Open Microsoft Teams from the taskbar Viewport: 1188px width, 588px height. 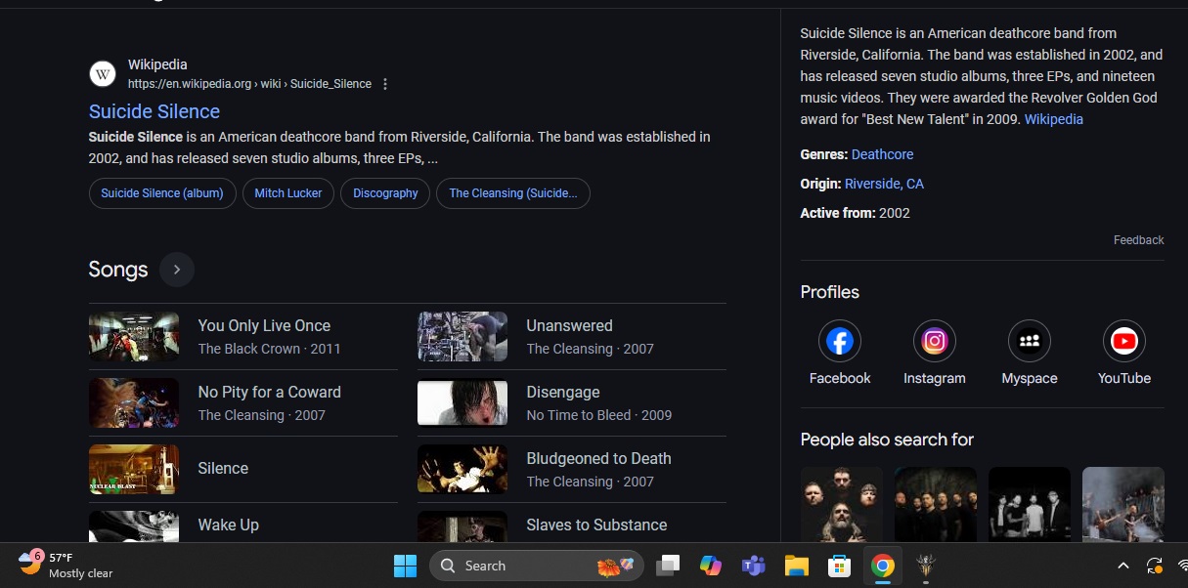[x=753, y=566]
